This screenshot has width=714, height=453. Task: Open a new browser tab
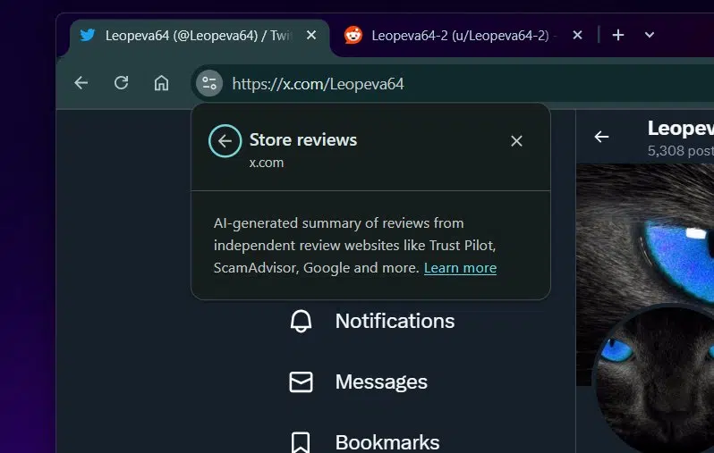(x=618, y=35)
